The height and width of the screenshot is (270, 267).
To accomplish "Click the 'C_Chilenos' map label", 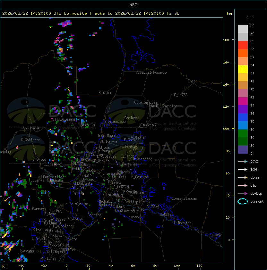I will pos(30,140).
